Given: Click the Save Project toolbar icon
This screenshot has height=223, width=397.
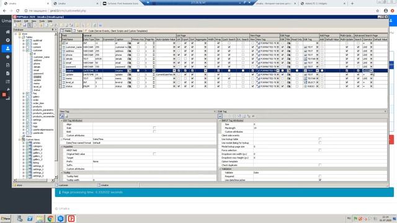Looking at the screenshot, I should (x=25, y=25).
